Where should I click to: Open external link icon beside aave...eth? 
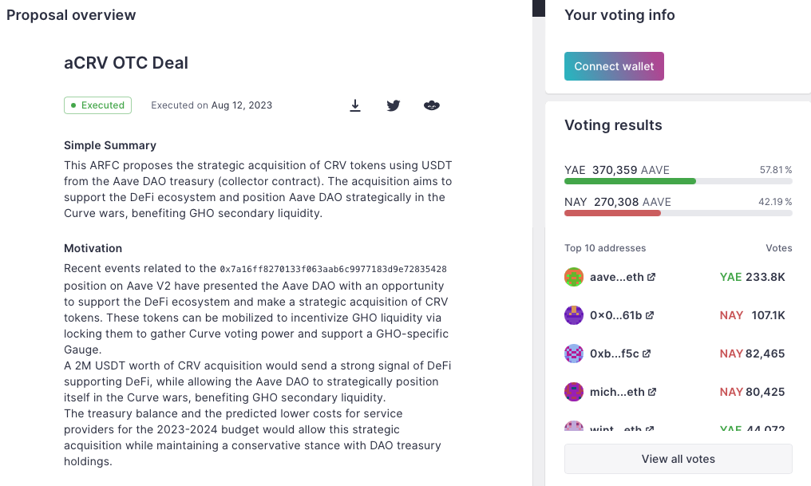[x=651, y=278]
